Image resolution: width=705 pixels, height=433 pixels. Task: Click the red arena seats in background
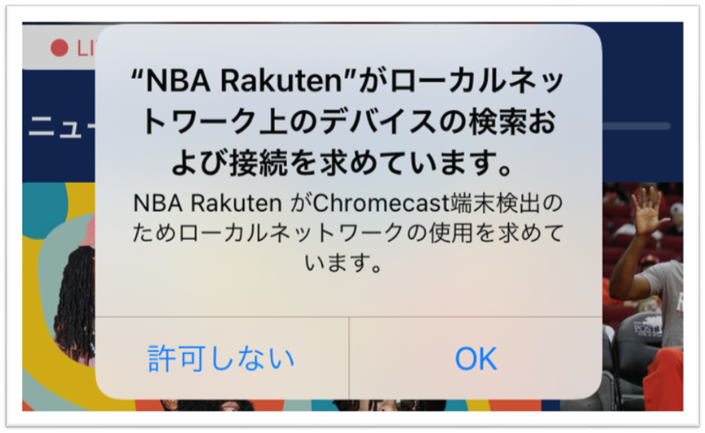click(620, 233)
